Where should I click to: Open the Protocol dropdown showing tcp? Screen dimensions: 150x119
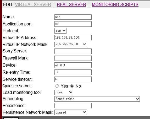point(60,31)
